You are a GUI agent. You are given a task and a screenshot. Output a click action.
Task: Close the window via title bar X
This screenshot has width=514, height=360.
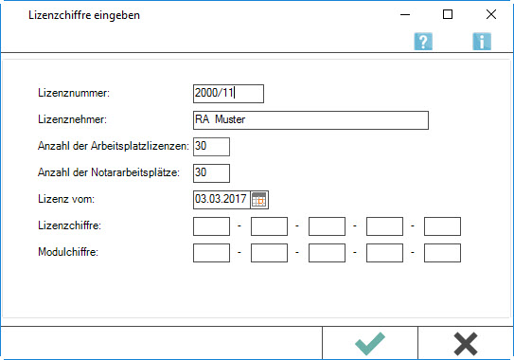(x=491, y=14)
